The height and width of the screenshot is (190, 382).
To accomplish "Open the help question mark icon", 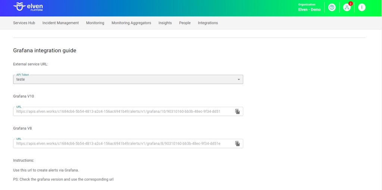I will [x=332, y=7].
